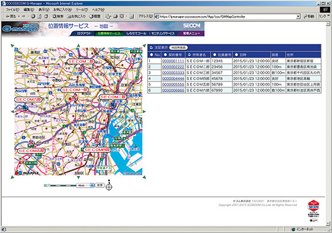Image resolution: width=332 pixels, height=233 pixels.
Task: Click the SECOM四郎 marker on the map
Action: pyautogui.click(x=97, y=141)
